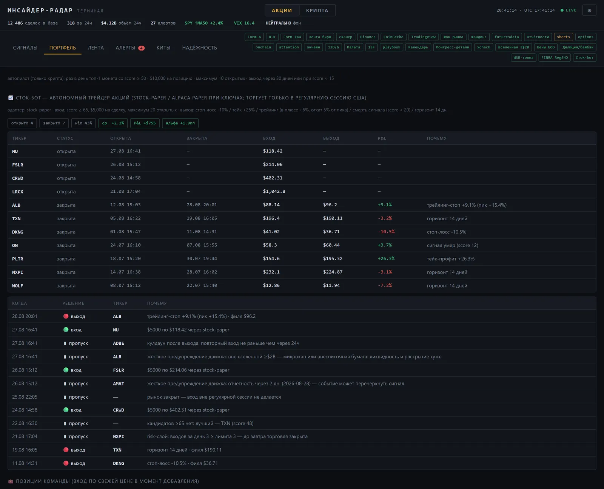604x489 pixels.
Task: Click the Конгресс-детали tag
Action: [x=452, y=47]
